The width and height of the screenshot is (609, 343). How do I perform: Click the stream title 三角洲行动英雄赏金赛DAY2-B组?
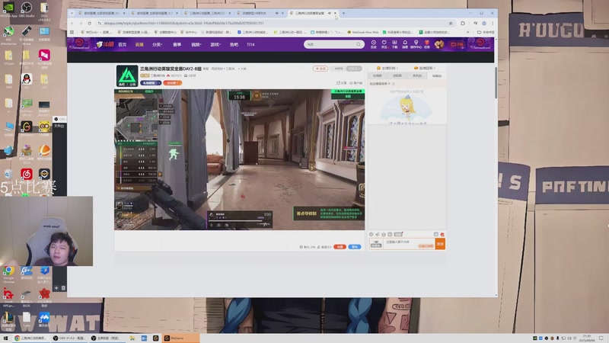tap(171, 69)
